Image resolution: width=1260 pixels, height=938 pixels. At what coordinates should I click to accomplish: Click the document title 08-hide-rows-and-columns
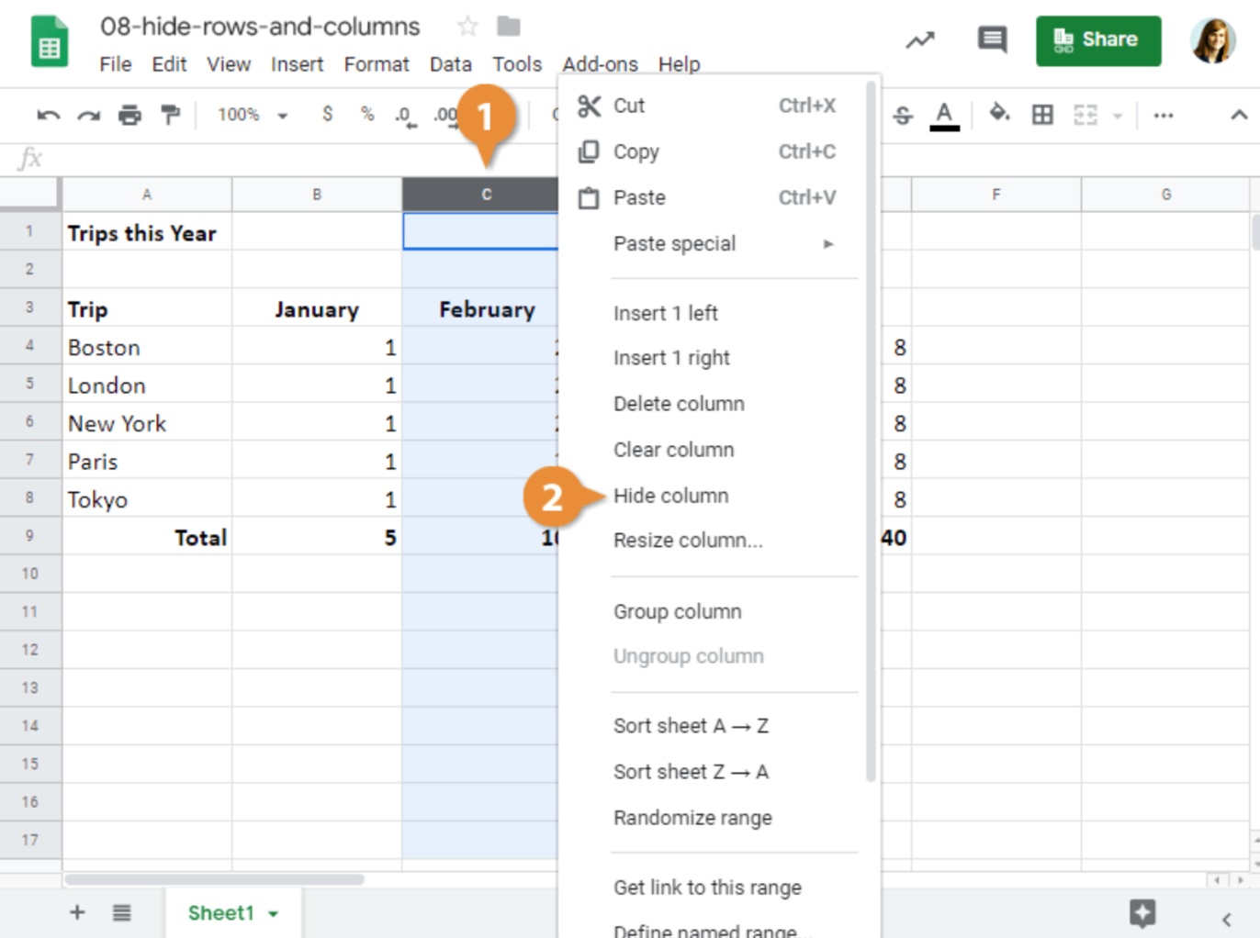[x=260, y=27]
